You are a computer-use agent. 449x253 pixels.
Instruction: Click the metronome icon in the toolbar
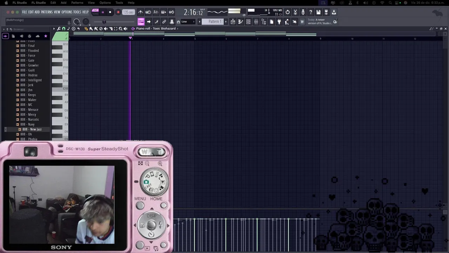pyautogui.click(x=141, y=12)
